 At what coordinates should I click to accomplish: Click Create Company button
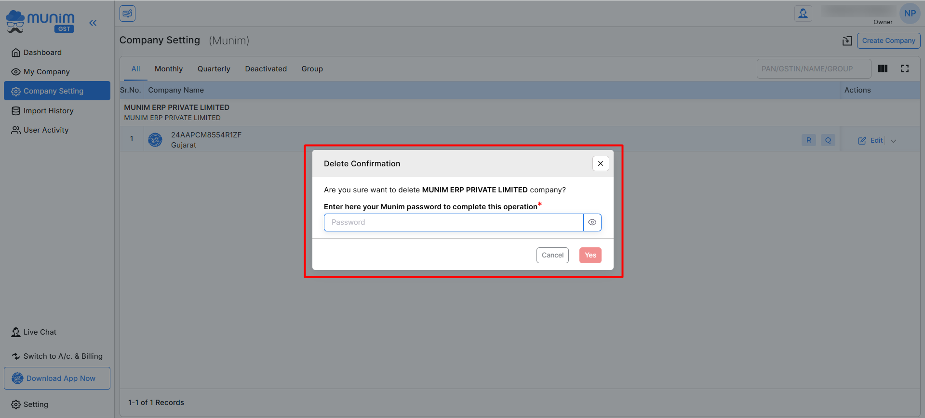[x=888, y=41]
